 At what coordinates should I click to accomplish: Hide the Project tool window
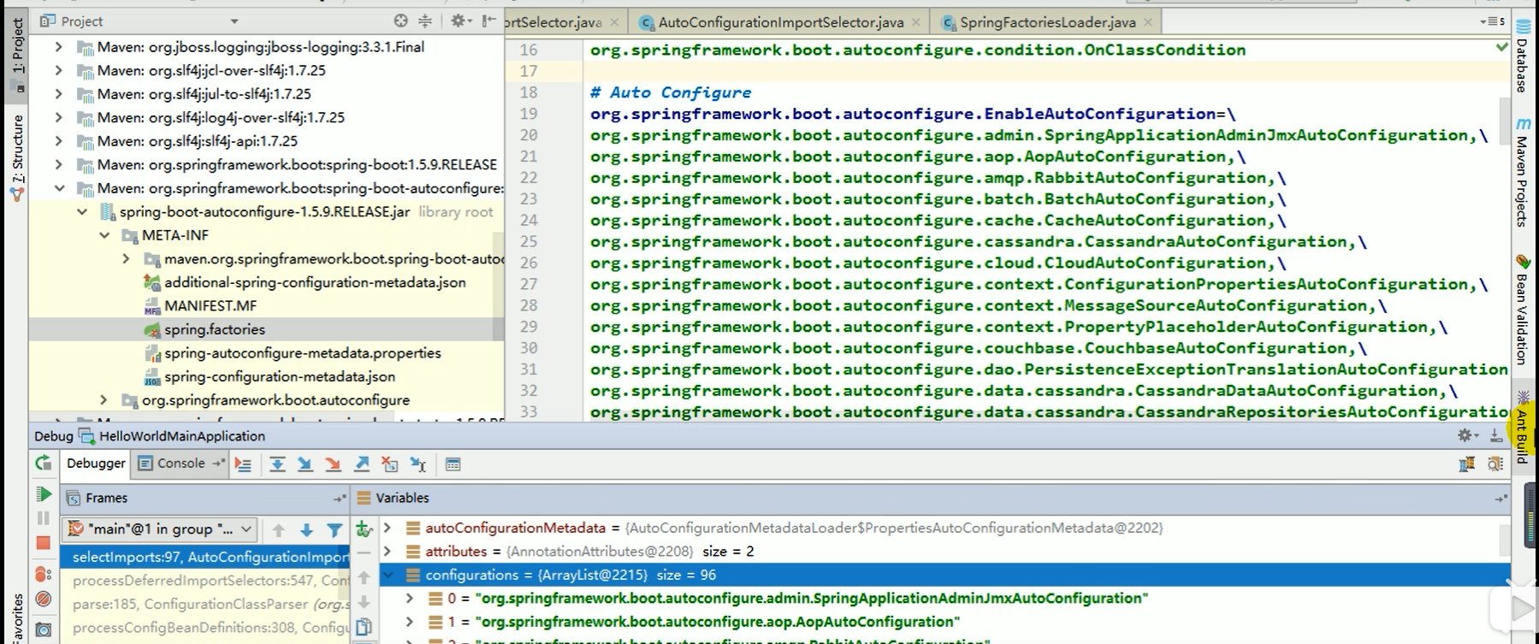click(488, 21)
